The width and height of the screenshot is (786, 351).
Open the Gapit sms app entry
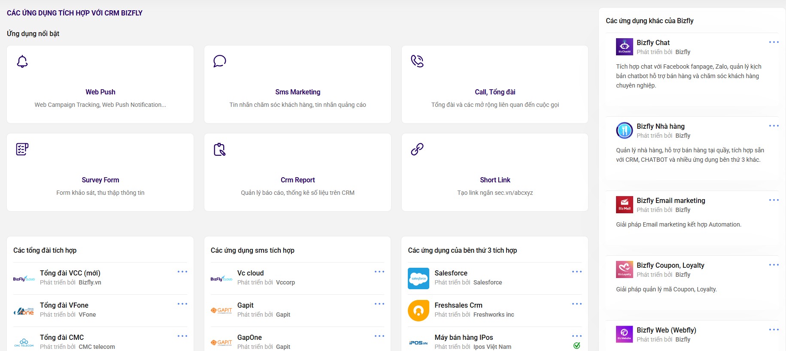click(x=246, y=305)
